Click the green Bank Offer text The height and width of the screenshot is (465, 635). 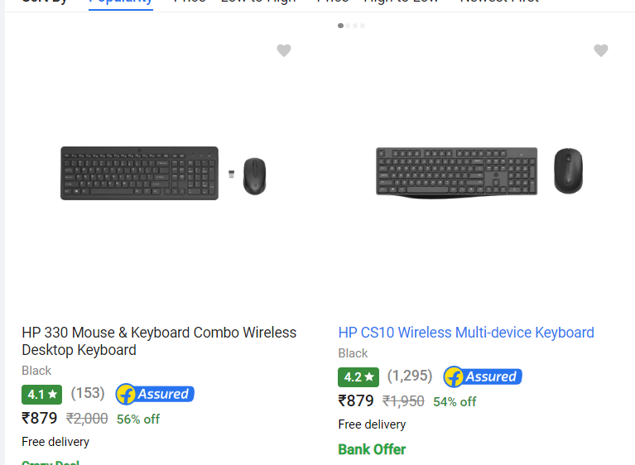click(372, 449)
